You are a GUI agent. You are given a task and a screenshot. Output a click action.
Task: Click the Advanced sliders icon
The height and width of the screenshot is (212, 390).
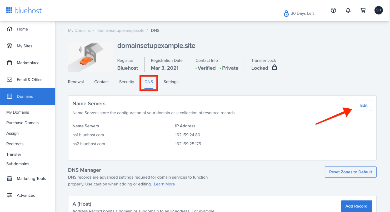click(9, 195)
